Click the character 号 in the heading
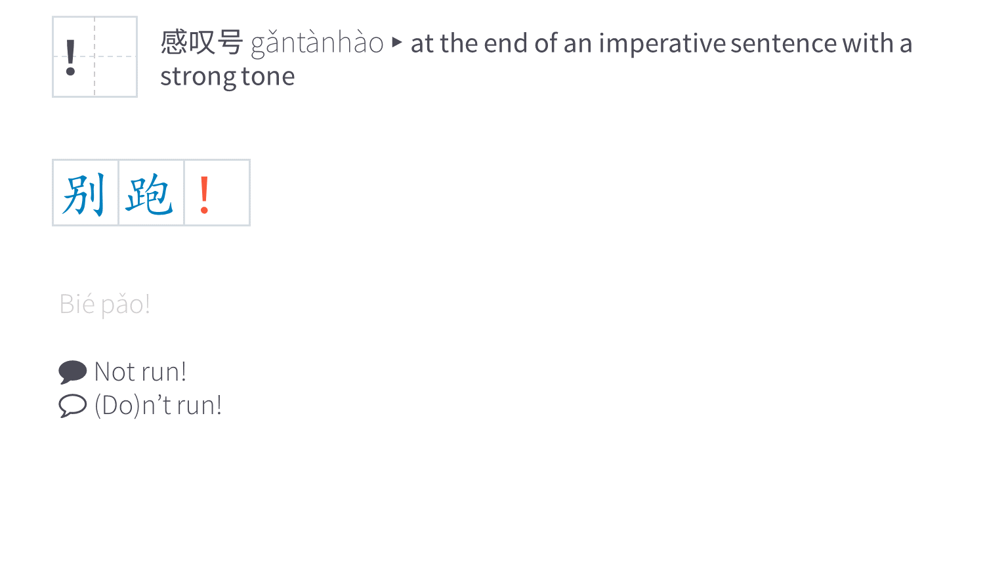 tap(230, 43)
